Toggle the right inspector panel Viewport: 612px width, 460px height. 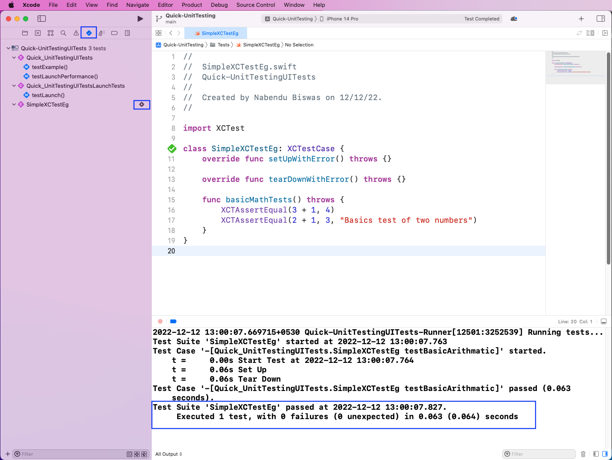click(x=600, y=19)
